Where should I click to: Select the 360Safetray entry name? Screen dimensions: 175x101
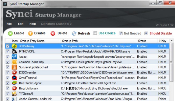(27, 46)
